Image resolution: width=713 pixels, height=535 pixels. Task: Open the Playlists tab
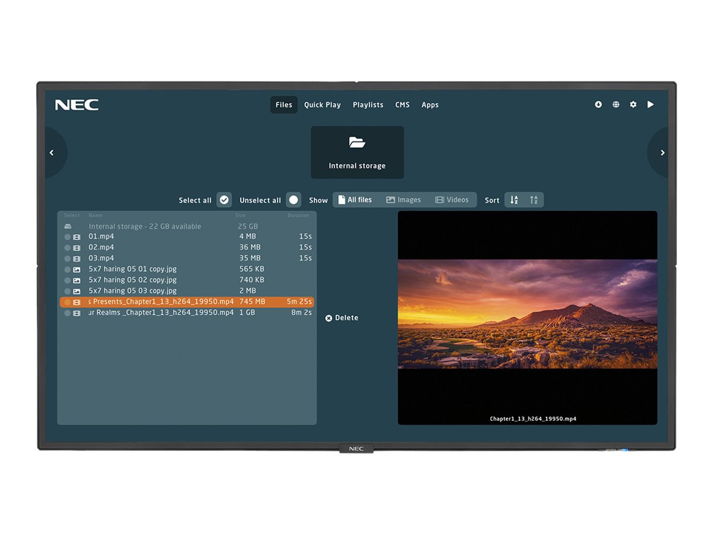(x=368, y=105)
